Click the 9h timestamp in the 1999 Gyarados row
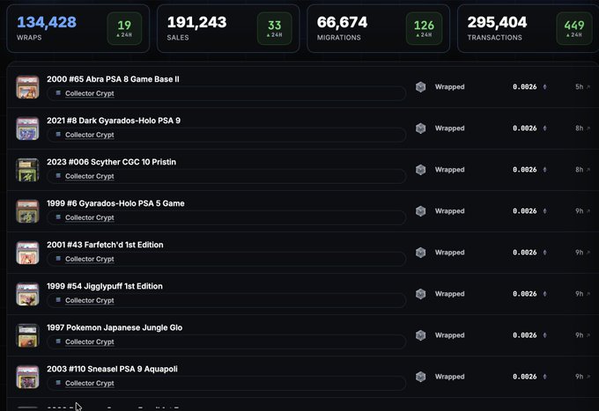Screen dimensions: 599x411 point(579,211)
